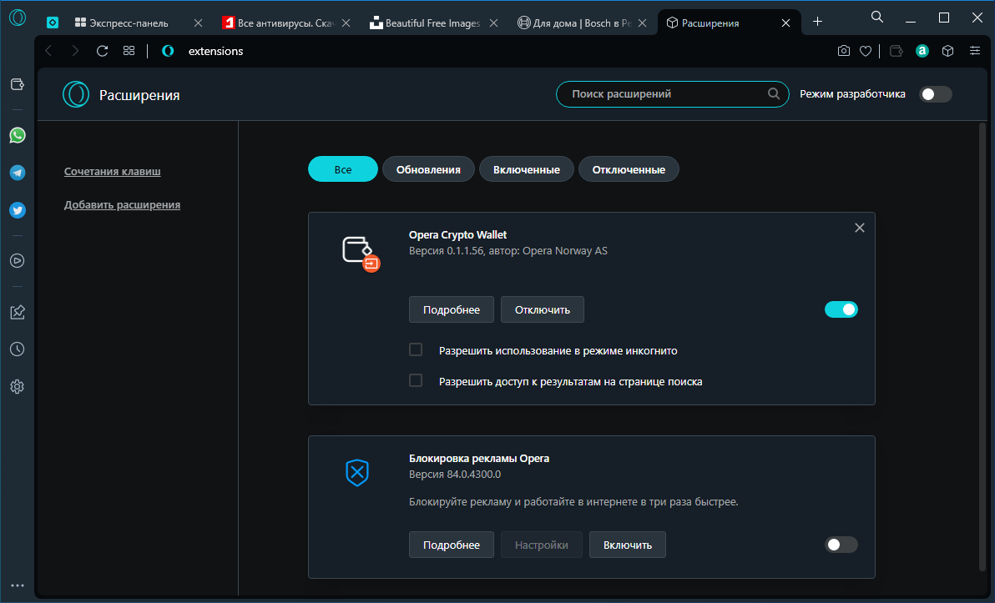The image size is (995, 603).
Task: Open Twitter in the sidebar
Action: coord(18,210)
